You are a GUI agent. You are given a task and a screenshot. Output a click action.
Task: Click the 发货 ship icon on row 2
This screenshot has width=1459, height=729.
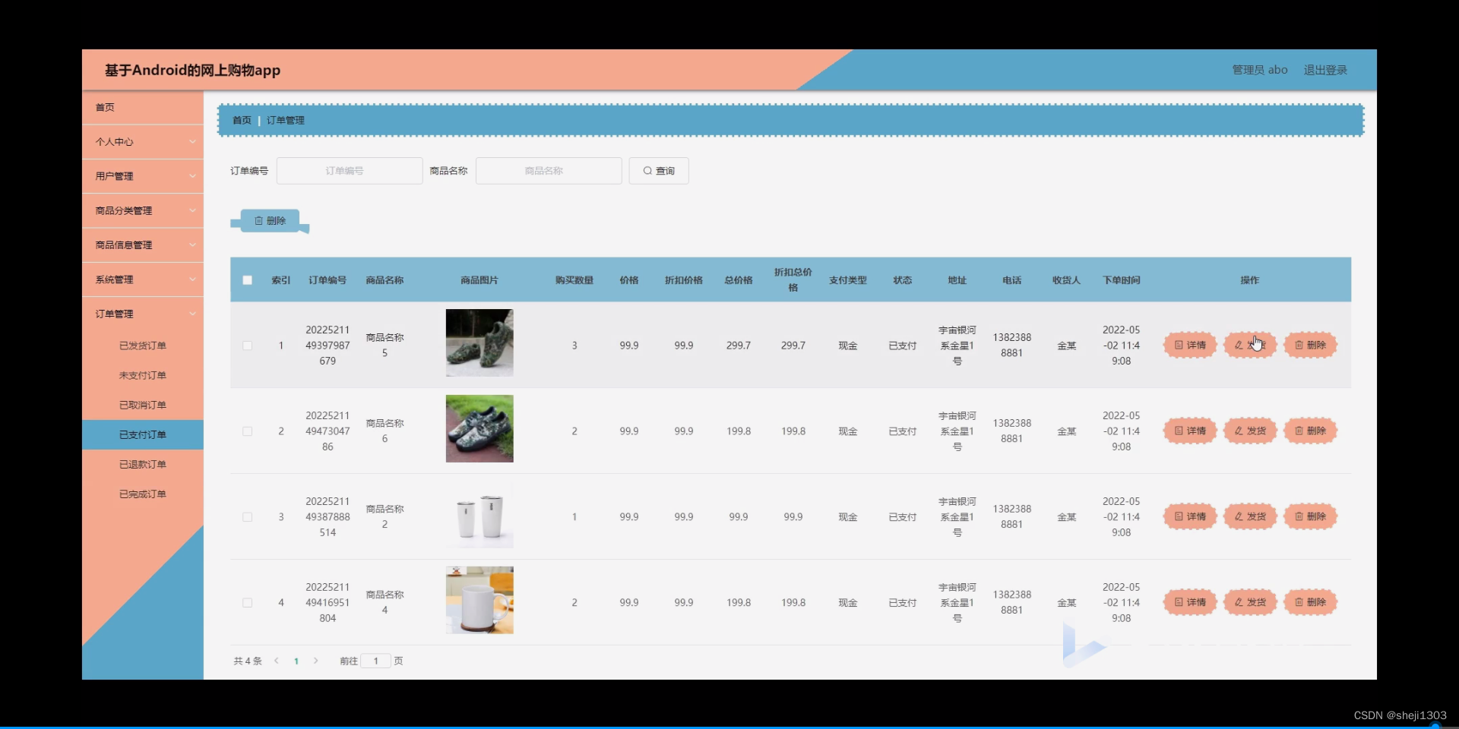pyautogui.click(x=1250, y=431)
